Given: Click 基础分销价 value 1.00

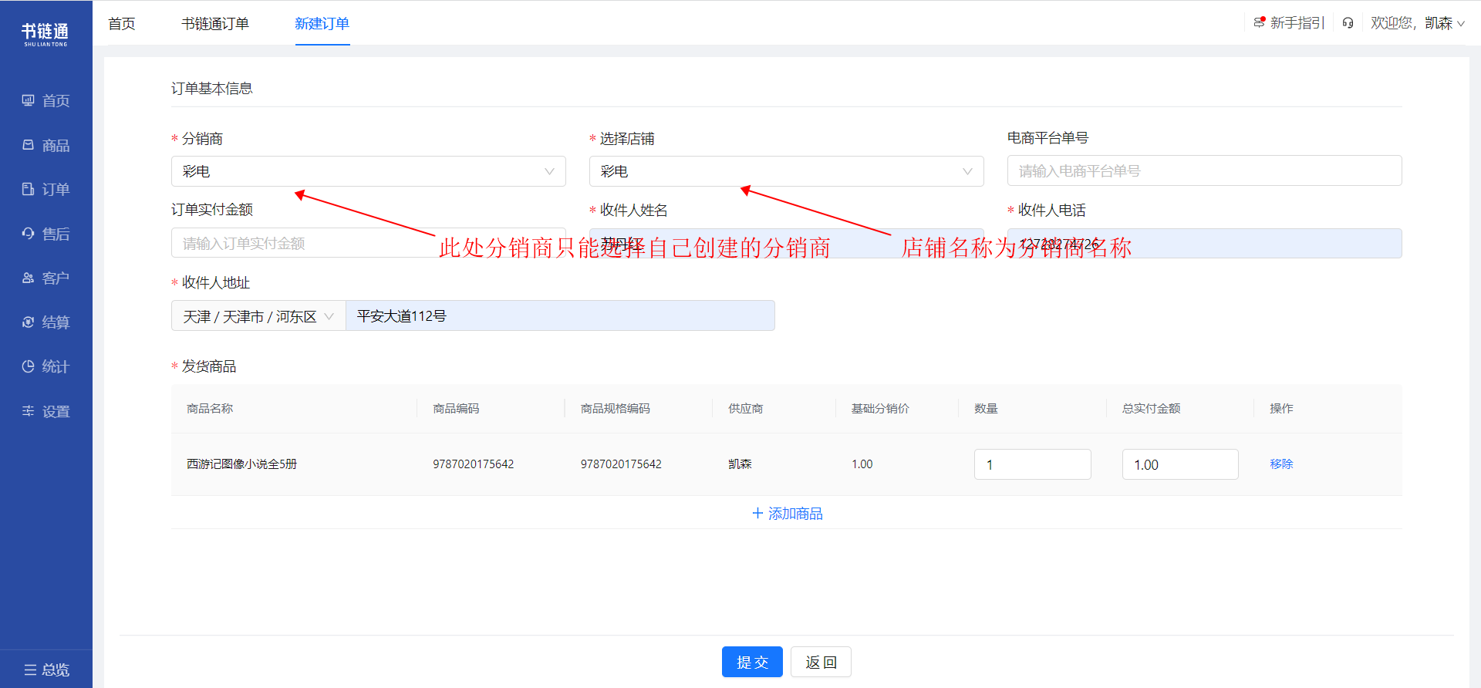Looking at the screenshot, I should point(862,464).
